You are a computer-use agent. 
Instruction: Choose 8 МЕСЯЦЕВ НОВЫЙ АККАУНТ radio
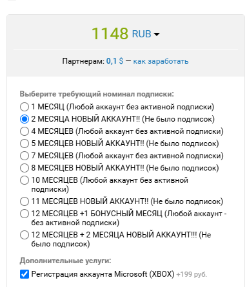(25, 168)
